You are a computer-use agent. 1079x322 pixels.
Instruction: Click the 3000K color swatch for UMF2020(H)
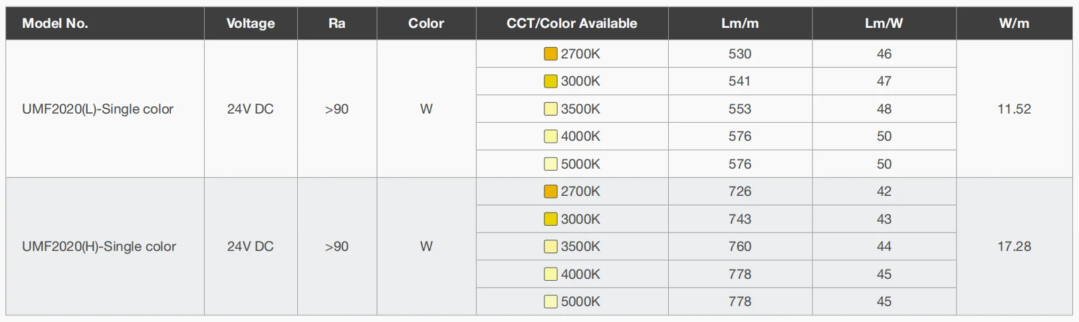pyautogui.click(x=550, y=219)
